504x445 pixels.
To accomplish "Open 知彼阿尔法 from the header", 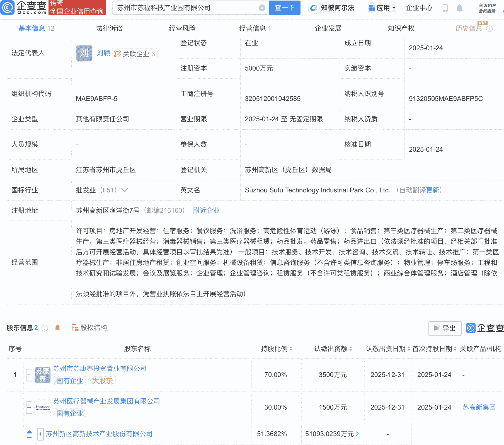I will point(333,8).
